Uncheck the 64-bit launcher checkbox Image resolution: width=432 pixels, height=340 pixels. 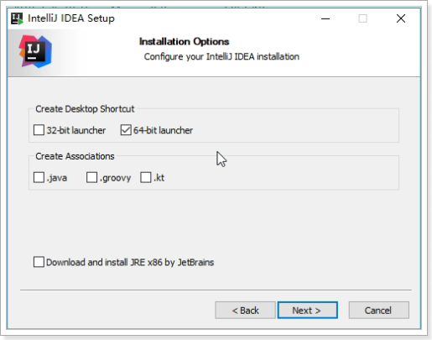[126, 130]
